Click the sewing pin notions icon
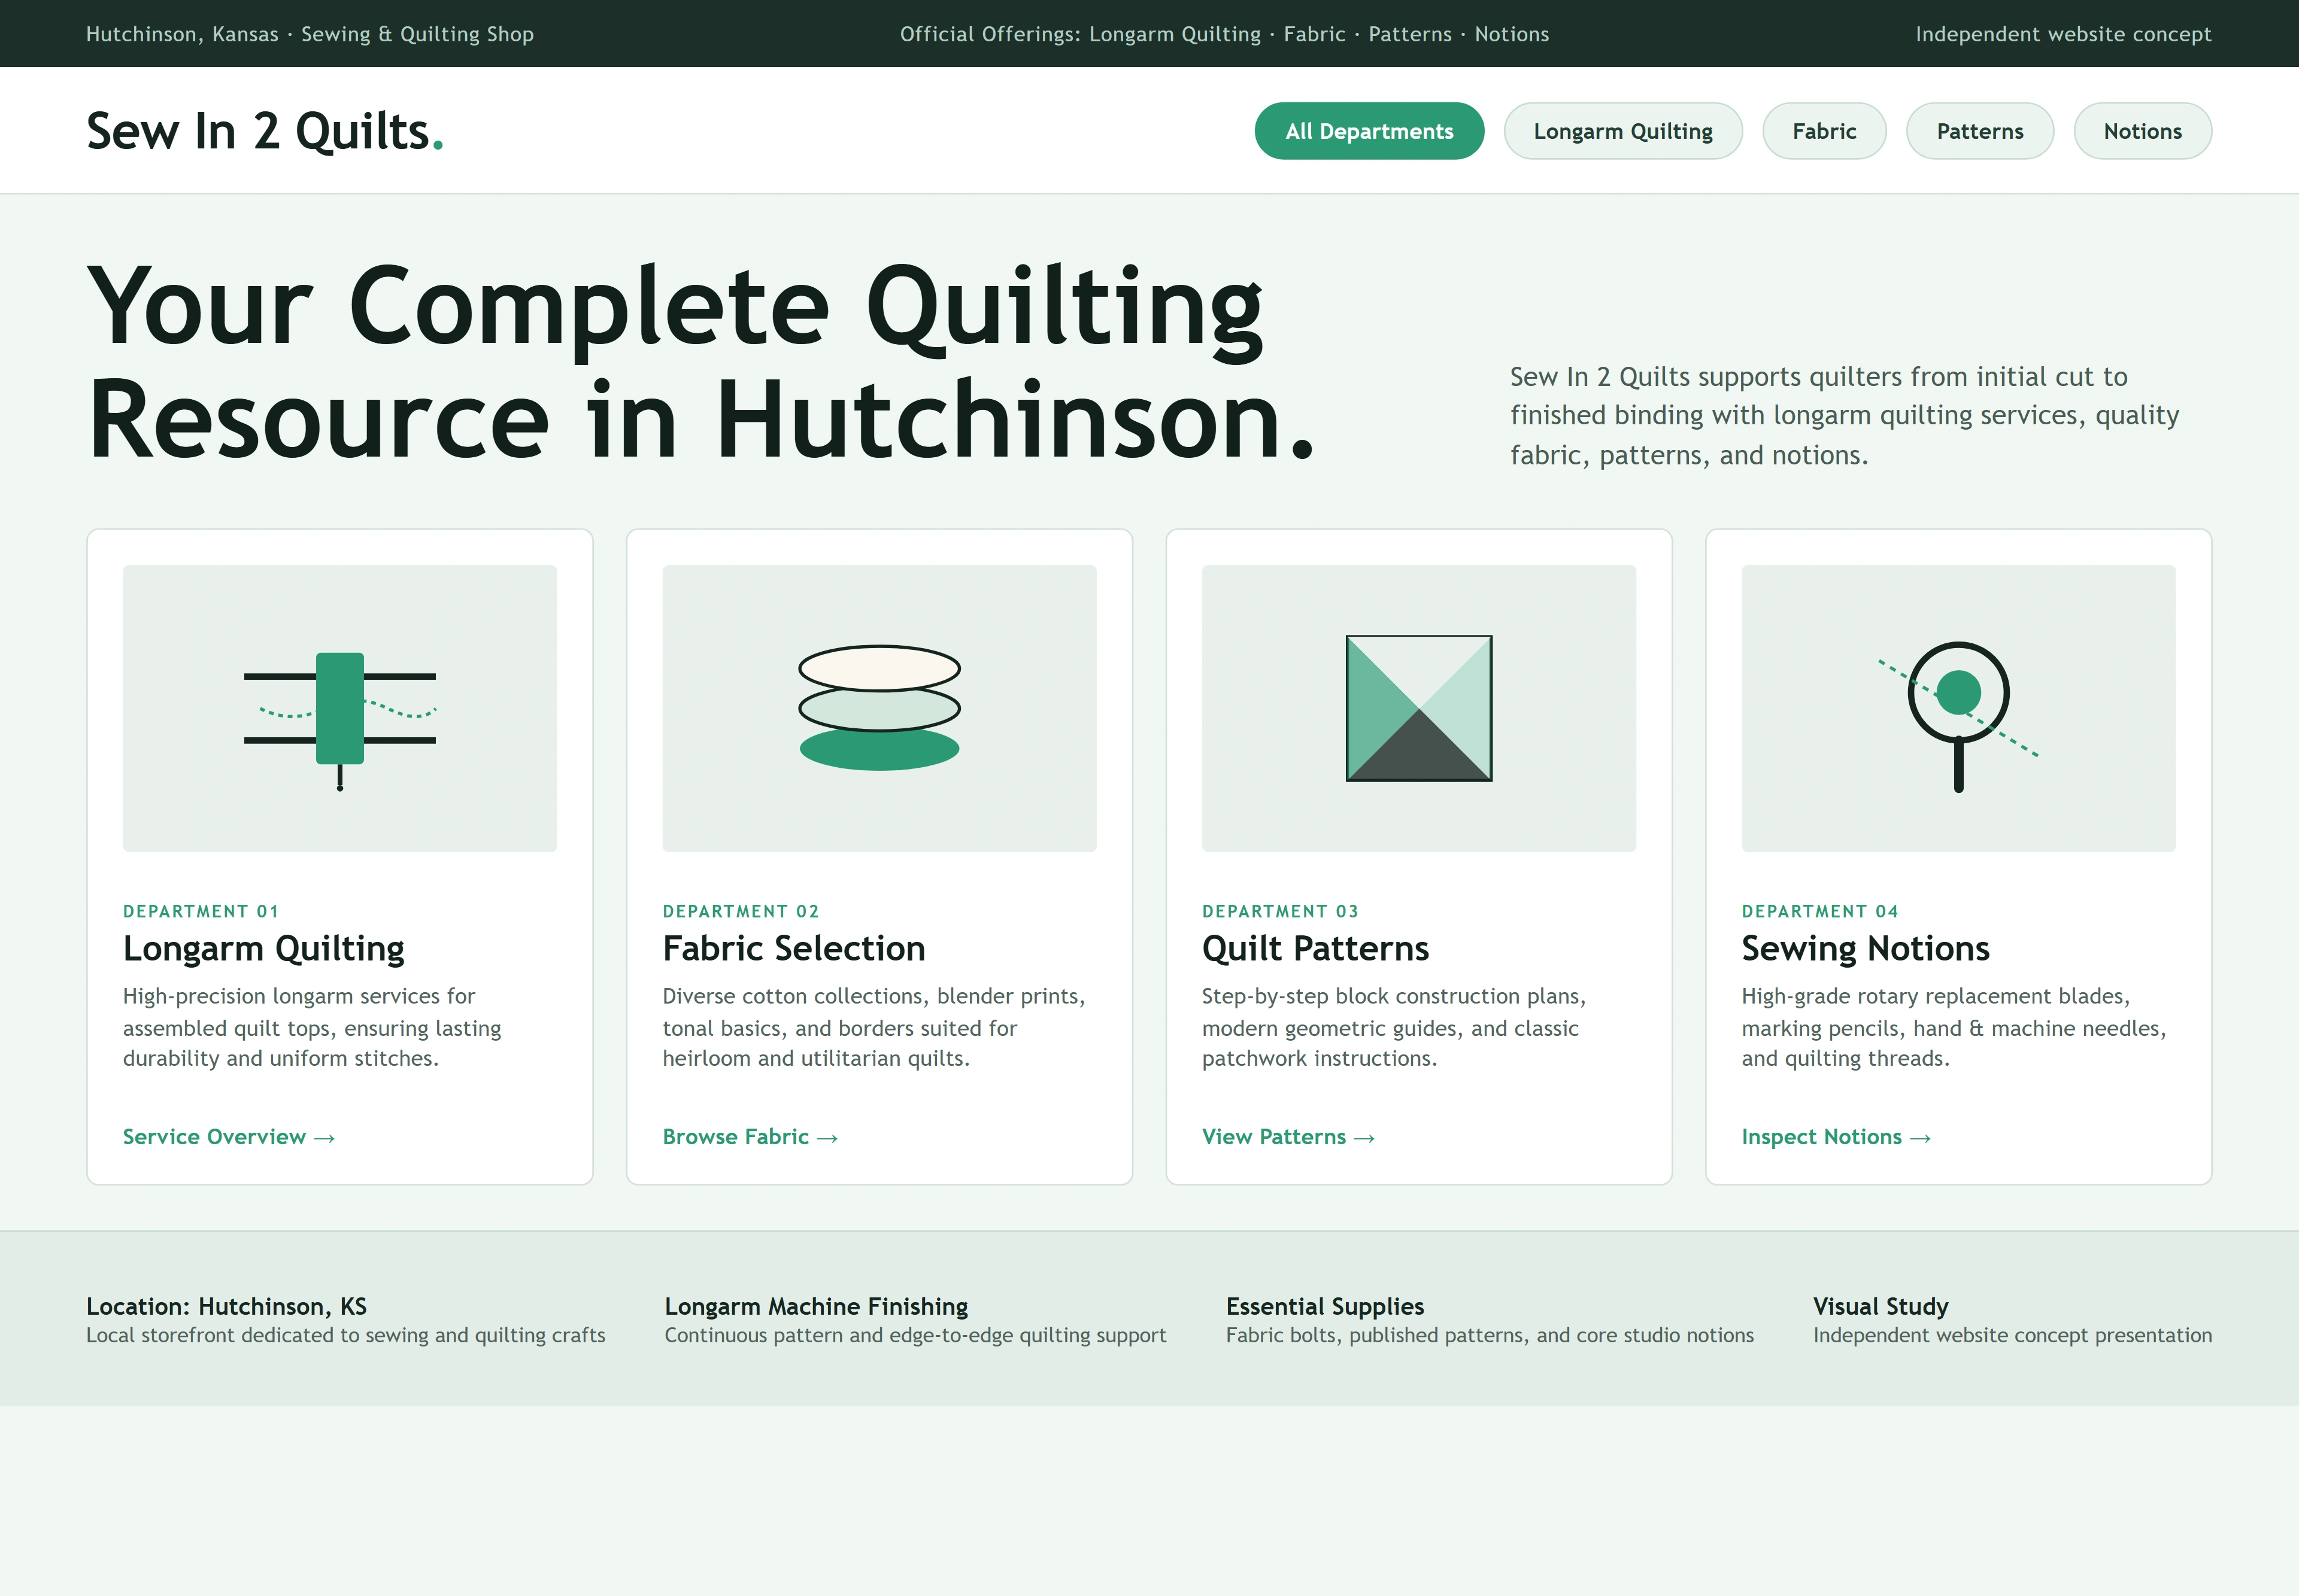This screenshot has height=1596, width=2299. [x=1958, y=716]
